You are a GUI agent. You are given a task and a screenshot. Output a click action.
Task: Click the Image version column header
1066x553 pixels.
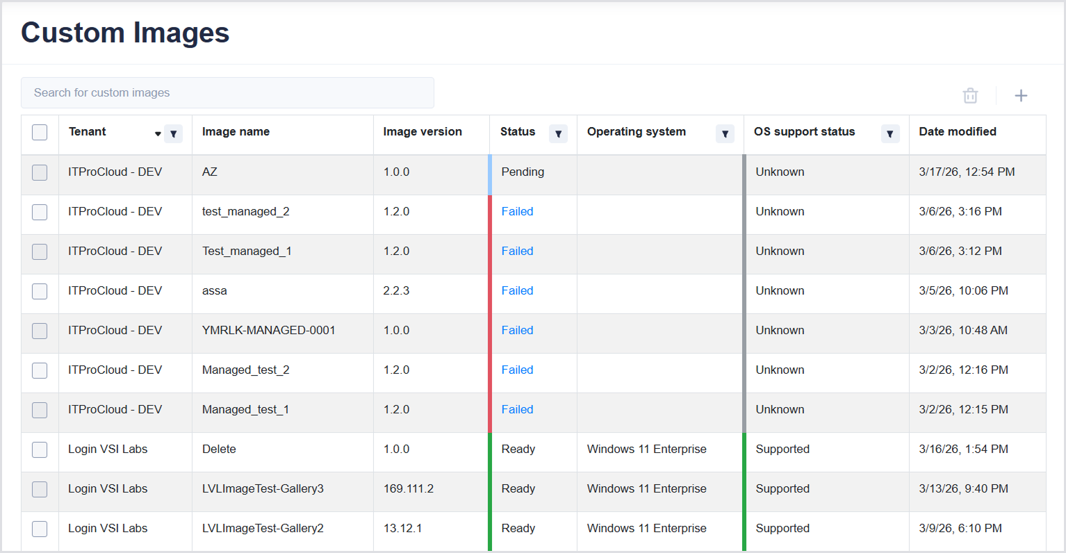423,132
